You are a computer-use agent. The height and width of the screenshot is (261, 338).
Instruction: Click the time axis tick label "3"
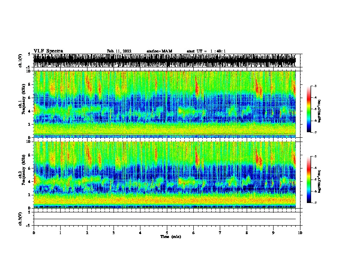pos(114,233)
